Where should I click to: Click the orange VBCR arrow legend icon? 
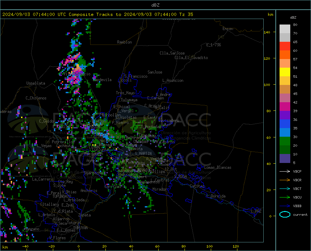(x=285, y=180)
